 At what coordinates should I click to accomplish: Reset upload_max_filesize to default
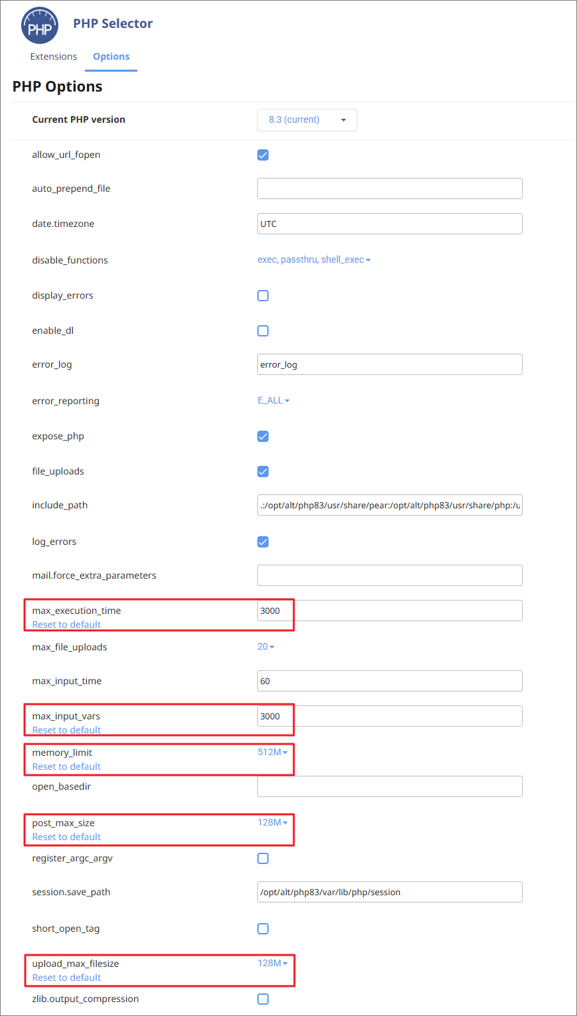pyautogui.click(x=66, y=978)
